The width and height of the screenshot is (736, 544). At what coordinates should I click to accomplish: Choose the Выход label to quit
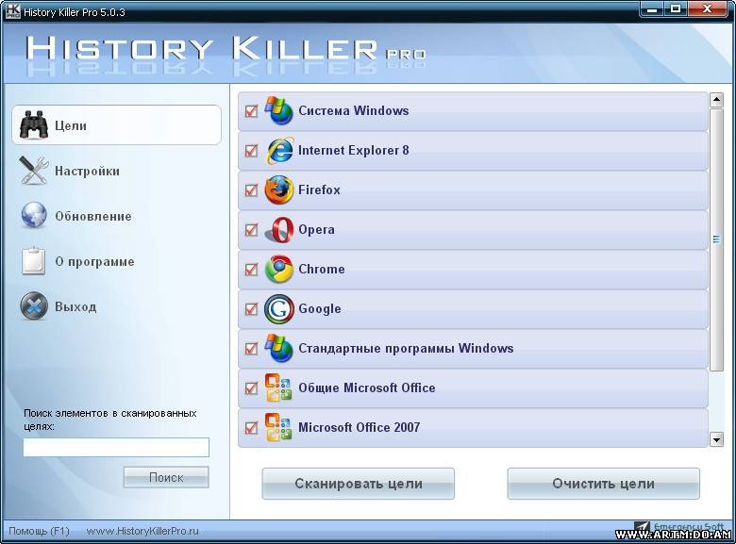76,306
